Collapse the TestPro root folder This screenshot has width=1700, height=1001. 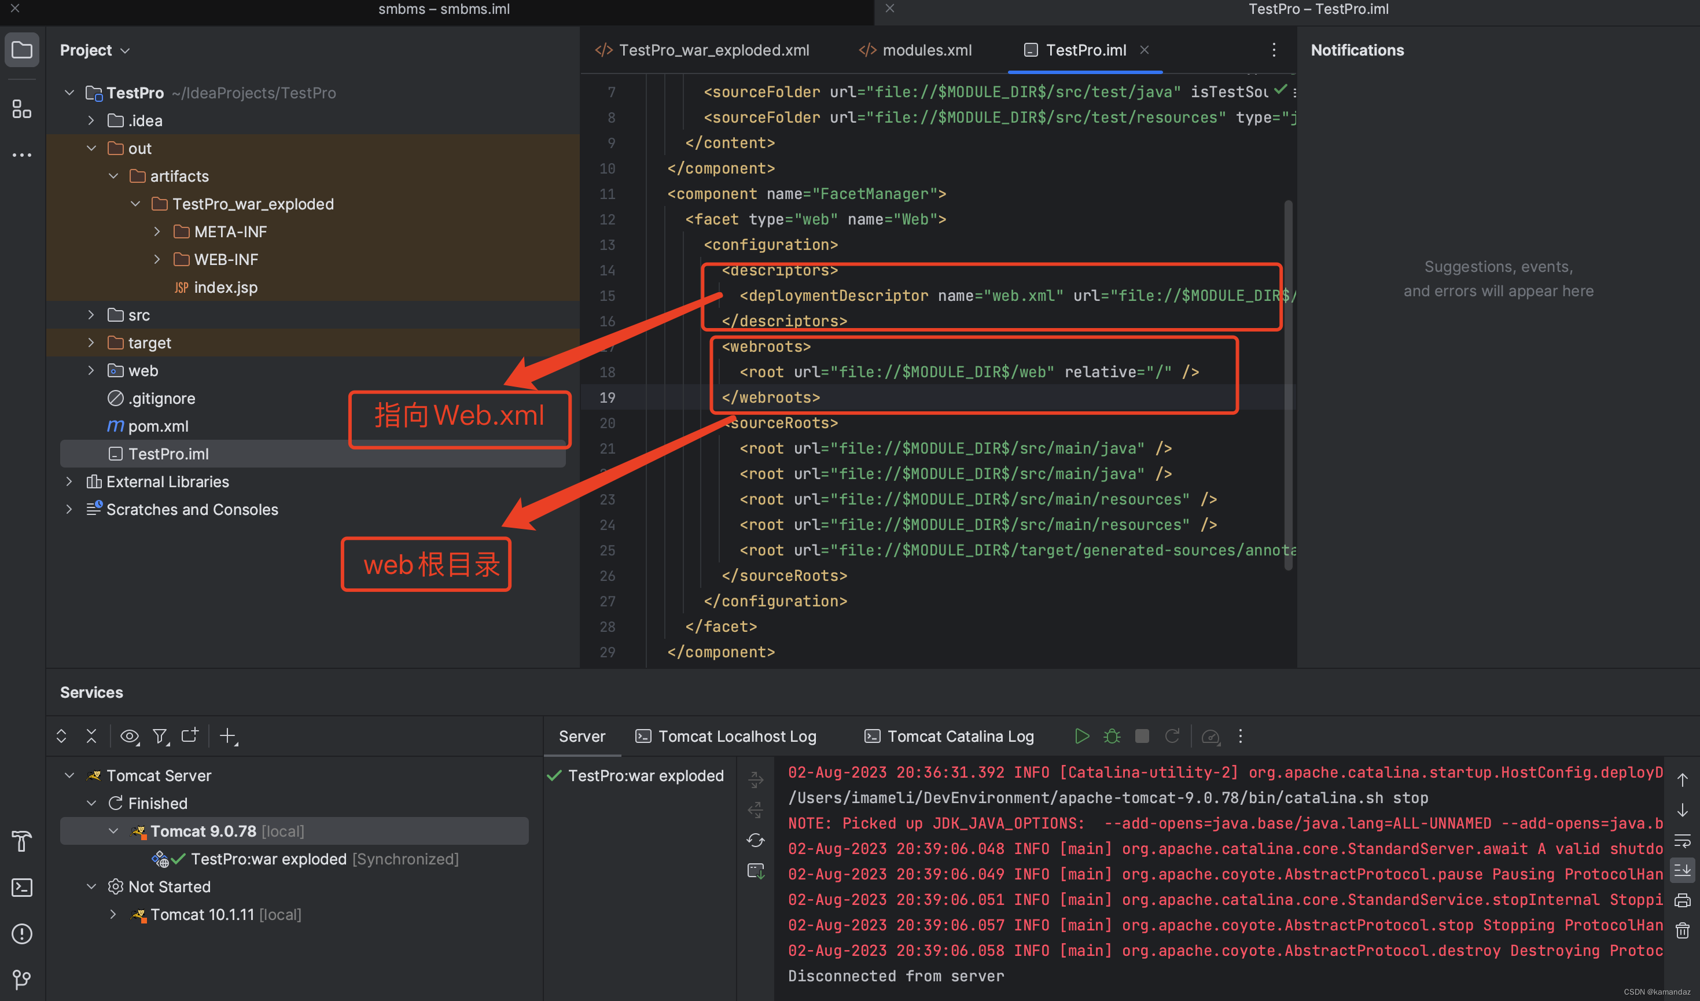[x=69, y=93]
